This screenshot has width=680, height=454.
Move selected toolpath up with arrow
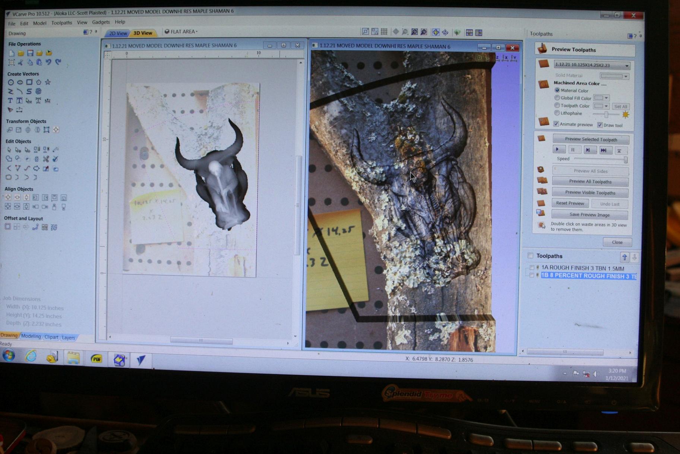pos(624,257)
